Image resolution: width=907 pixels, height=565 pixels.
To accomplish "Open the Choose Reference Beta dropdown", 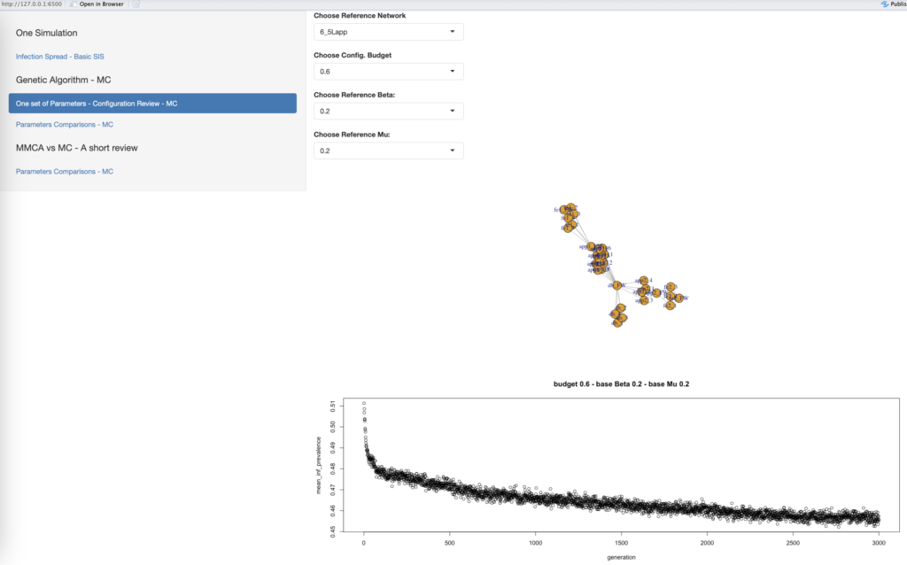I will coord(389,111).
